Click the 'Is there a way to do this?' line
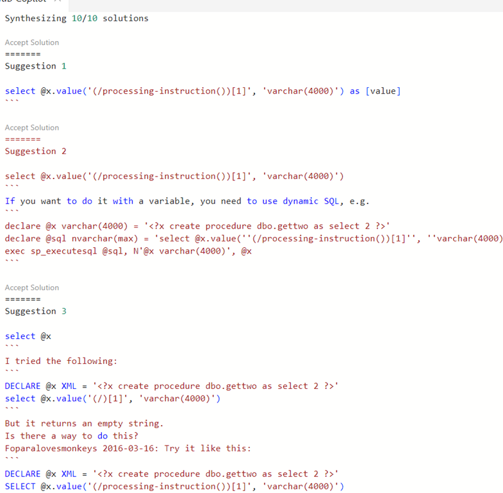Screen dimensions: 503x493 [x=71, y=436]
